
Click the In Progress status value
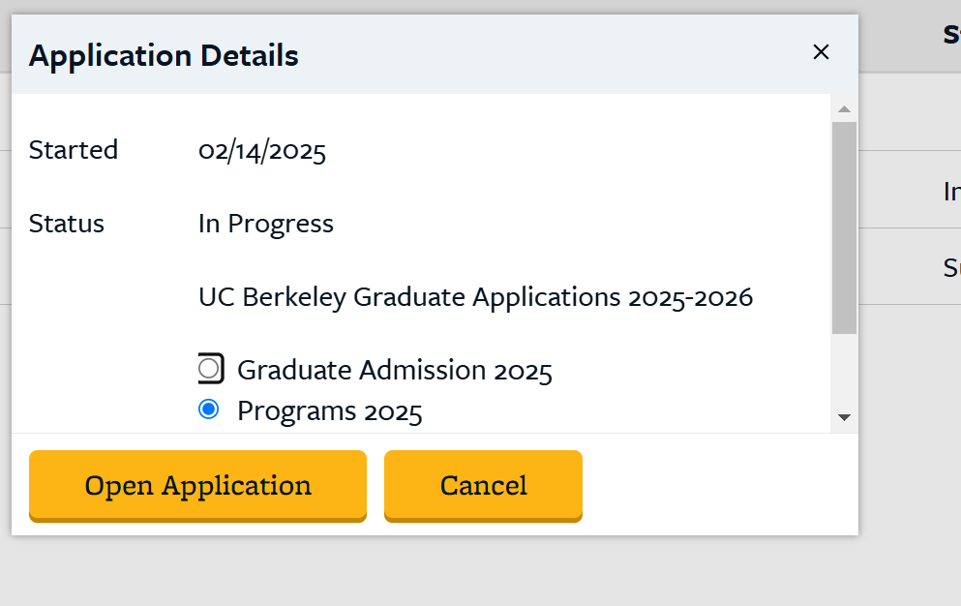[266, 224]
